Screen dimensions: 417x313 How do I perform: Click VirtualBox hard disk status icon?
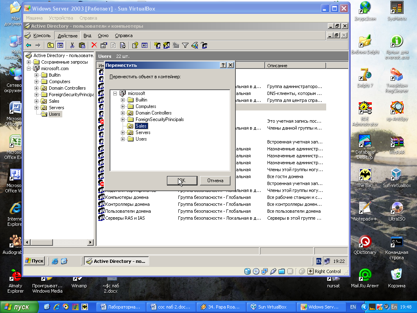[247, 271]
